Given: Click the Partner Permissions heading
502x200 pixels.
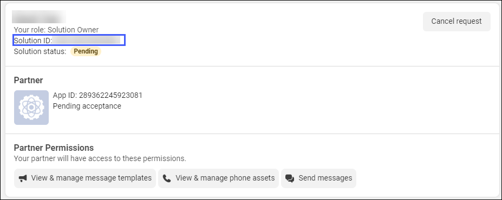Looking at the screenshot, I should click(54, 148).
